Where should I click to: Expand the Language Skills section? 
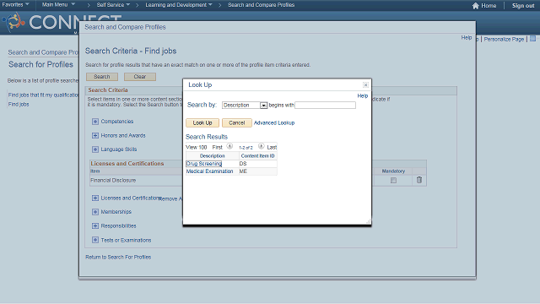click(95, 149)
